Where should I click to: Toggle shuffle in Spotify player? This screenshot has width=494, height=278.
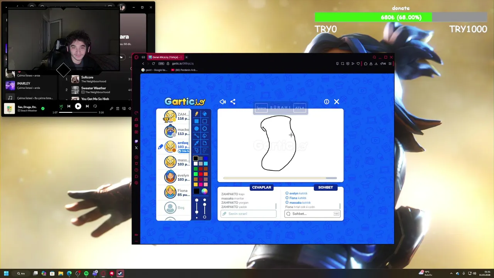tap(61, 106)
